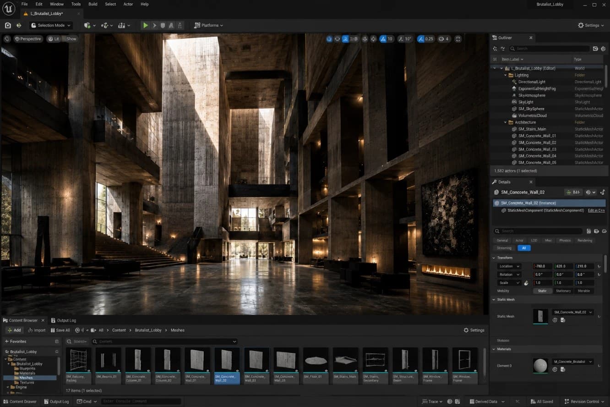
Task: Open the Location type dropdown
Action: click(x=509, y=266)
